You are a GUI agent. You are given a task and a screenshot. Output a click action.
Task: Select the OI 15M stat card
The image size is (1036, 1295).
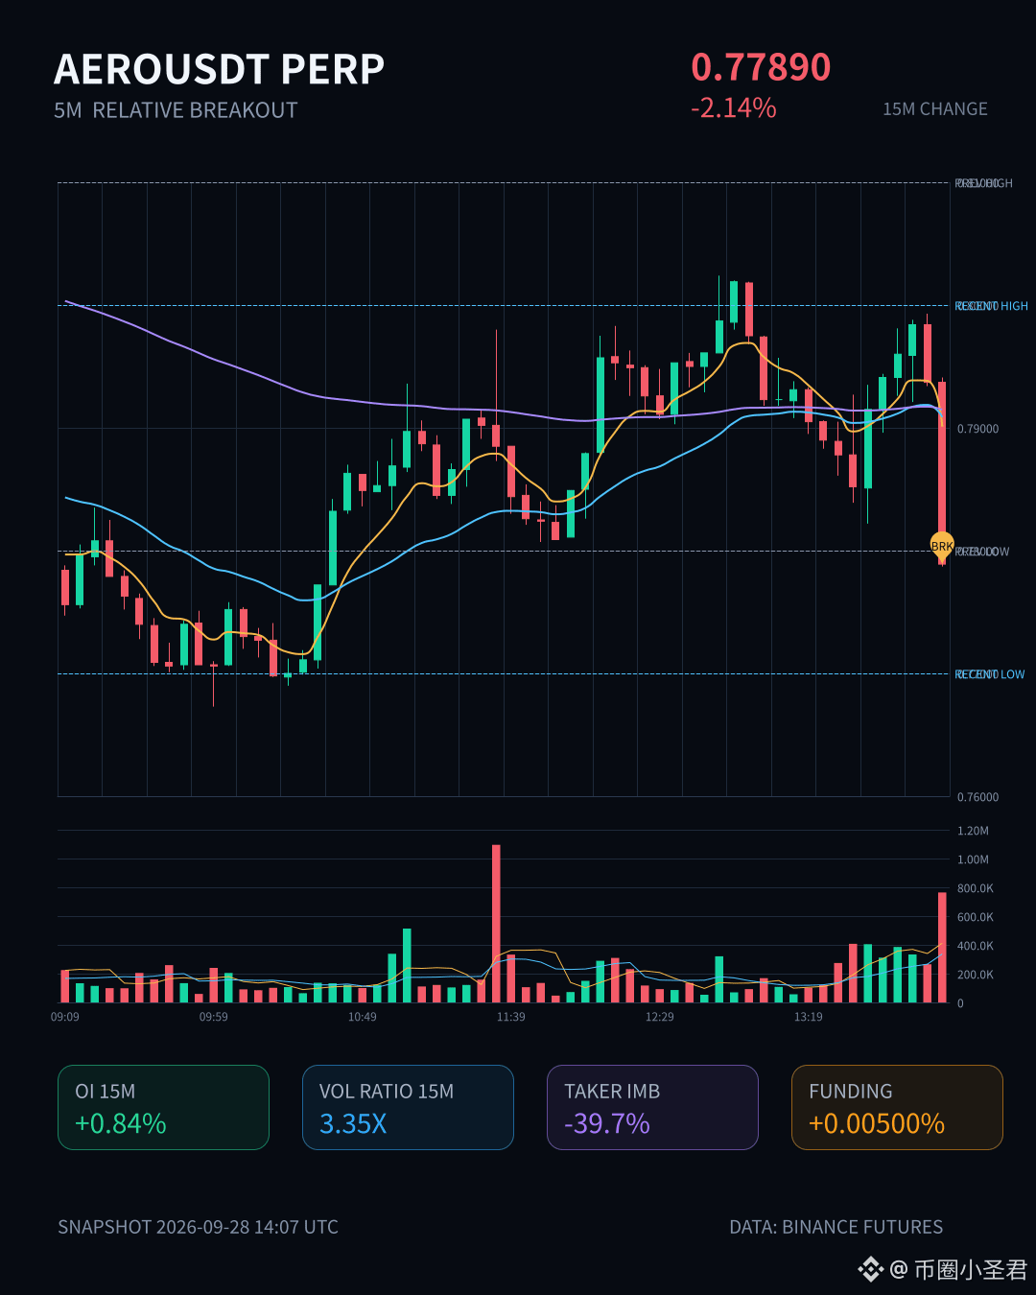click(163, 1107)
